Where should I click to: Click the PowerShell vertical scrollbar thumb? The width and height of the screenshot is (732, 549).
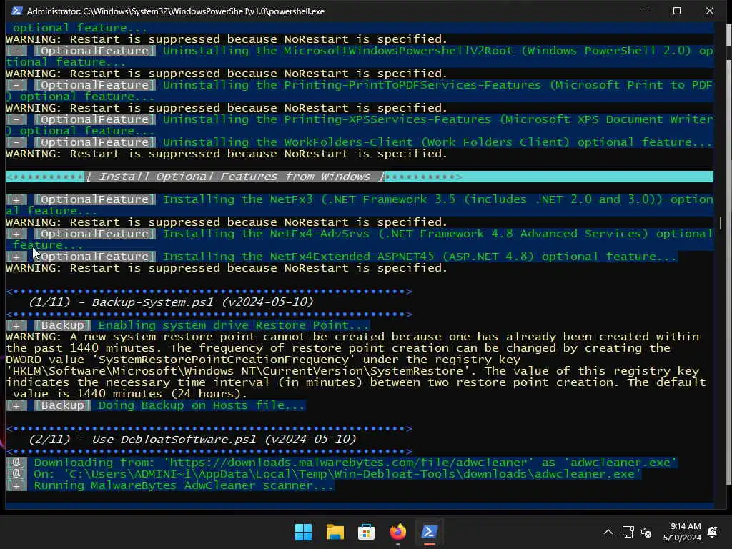coord(721,223)
